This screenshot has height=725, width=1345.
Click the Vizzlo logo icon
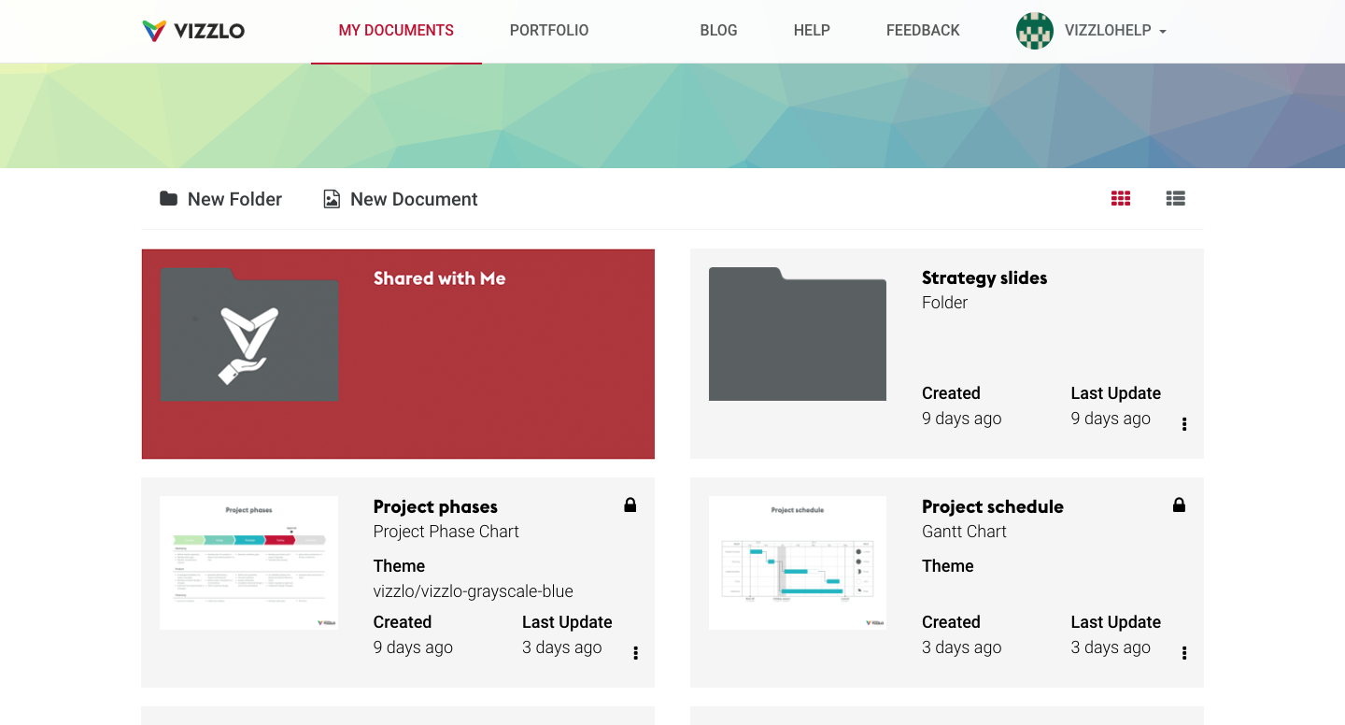[x=154, y=31]
